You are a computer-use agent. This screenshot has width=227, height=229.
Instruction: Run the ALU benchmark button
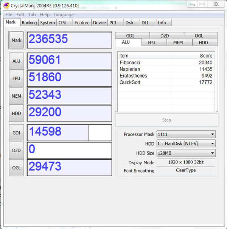[x=16, y=61]
